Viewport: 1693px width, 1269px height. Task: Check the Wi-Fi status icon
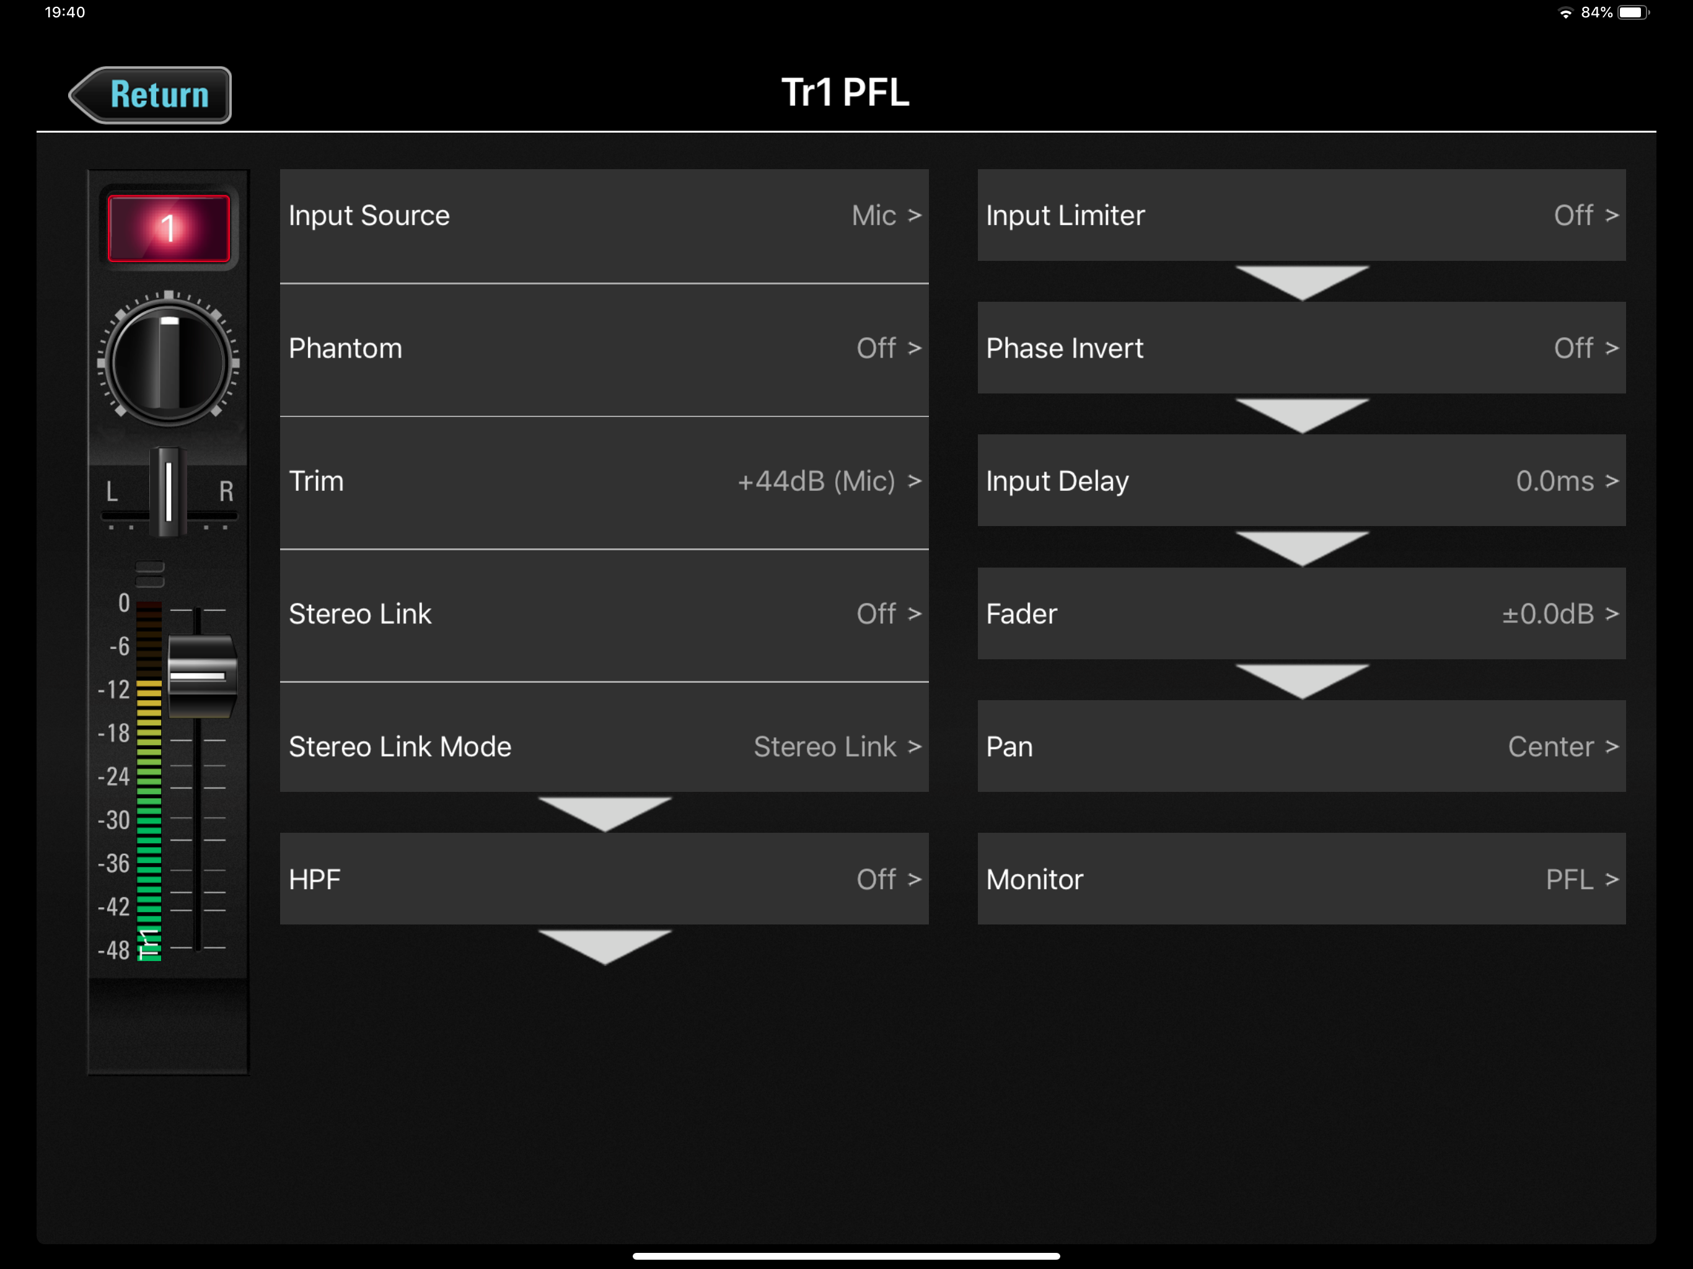coord(1565,12)
